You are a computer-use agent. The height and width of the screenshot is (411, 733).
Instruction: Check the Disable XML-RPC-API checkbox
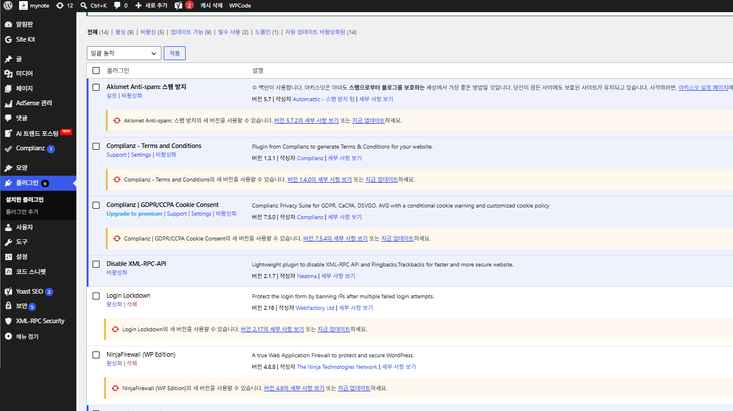click(x=96, y=264)
